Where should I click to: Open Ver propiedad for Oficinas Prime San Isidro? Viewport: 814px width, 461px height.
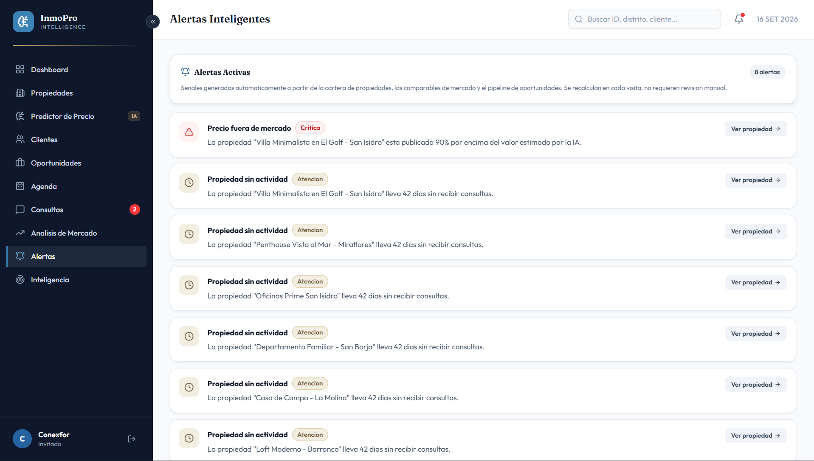tap(755, 282)
